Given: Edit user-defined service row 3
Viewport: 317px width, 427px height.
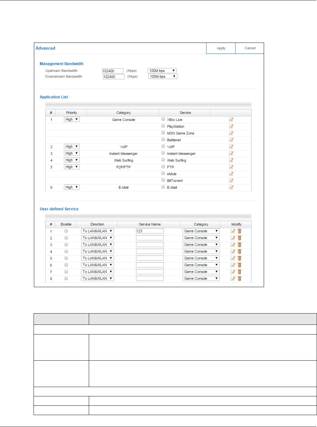Looking at the screenshot, I should tap(233, 245).
